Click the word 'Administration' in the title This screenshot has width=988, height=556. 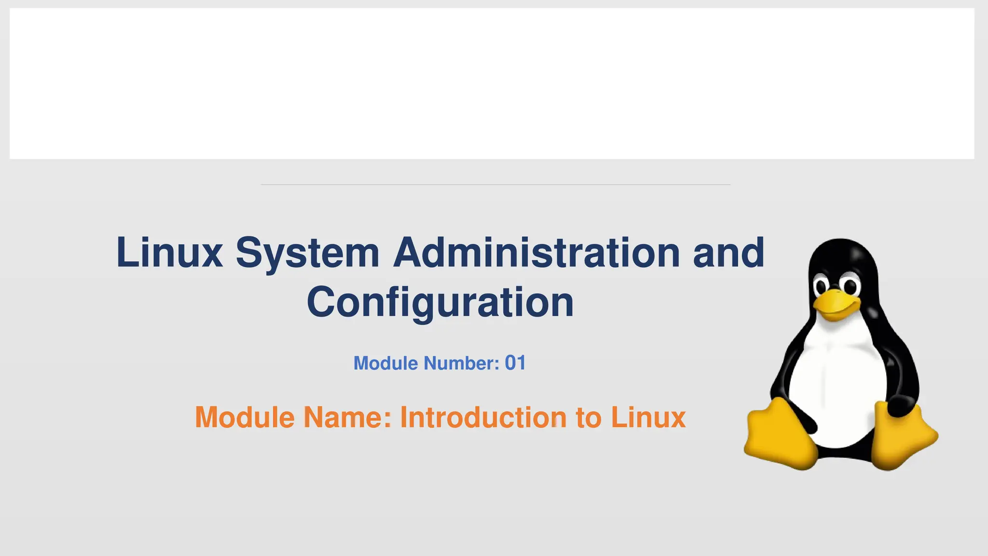pos(537,252)
